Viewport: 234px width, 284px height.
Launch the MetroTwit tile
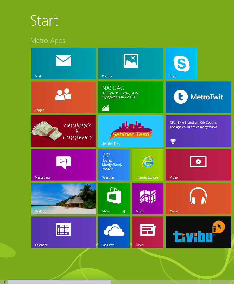pyautogui.click(x=198, y=97)
